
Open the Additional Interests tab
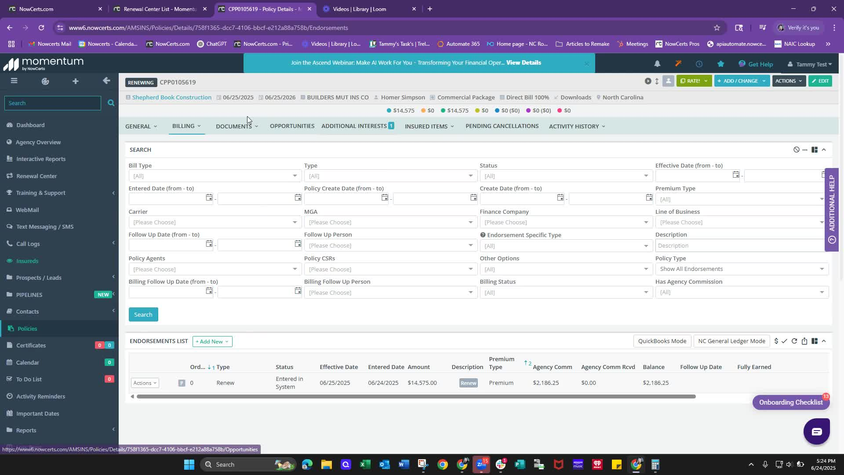click(354, 126)
